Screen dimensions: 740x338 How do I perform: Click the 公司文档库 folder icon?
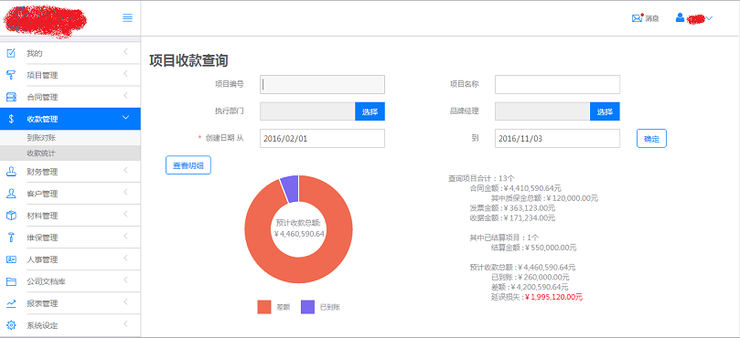click(x=11, y=281)
